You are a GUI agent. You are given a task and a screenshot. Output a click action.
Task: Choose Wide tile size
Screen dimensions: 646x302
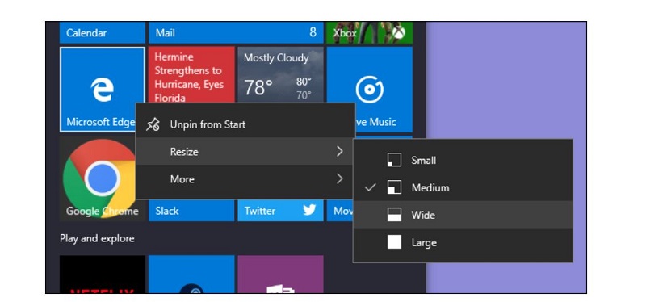point(463,215)
